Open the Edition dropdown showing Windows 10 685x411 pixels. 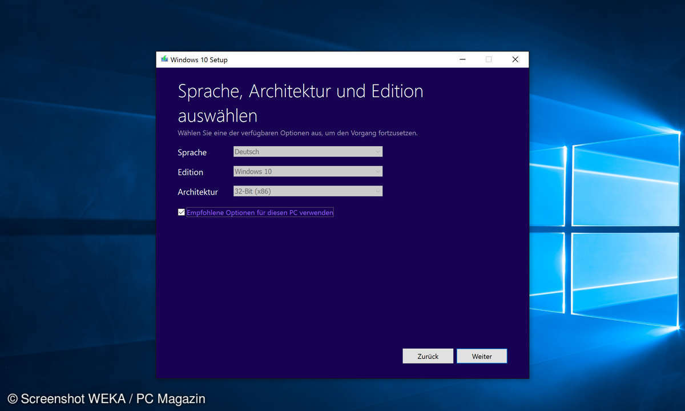[x=308, y=171]
